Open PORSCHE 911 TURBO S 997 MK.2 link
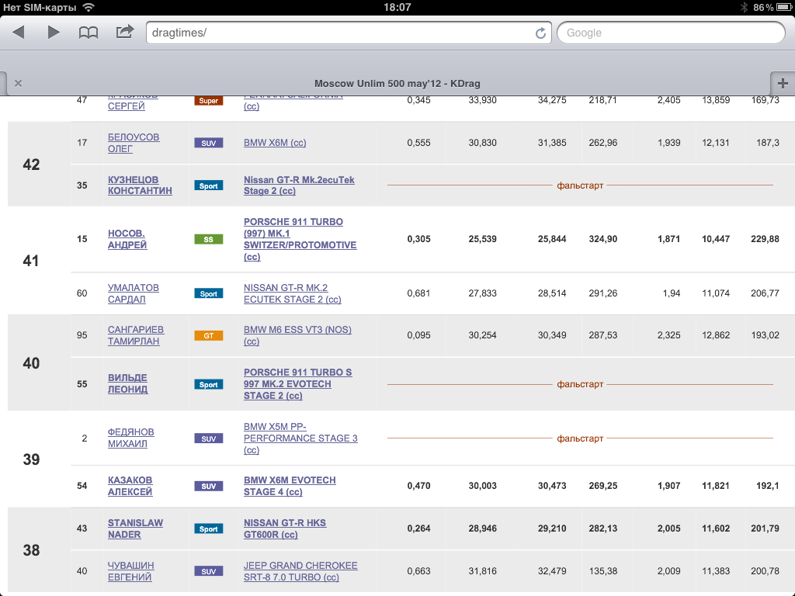 [297, 383]
